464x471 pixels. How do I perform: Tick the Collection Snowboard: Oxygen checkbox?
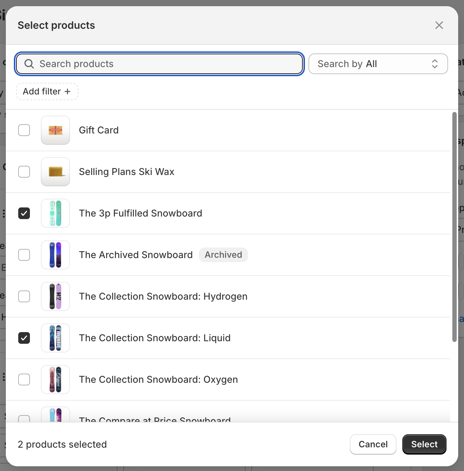(24, 379)
